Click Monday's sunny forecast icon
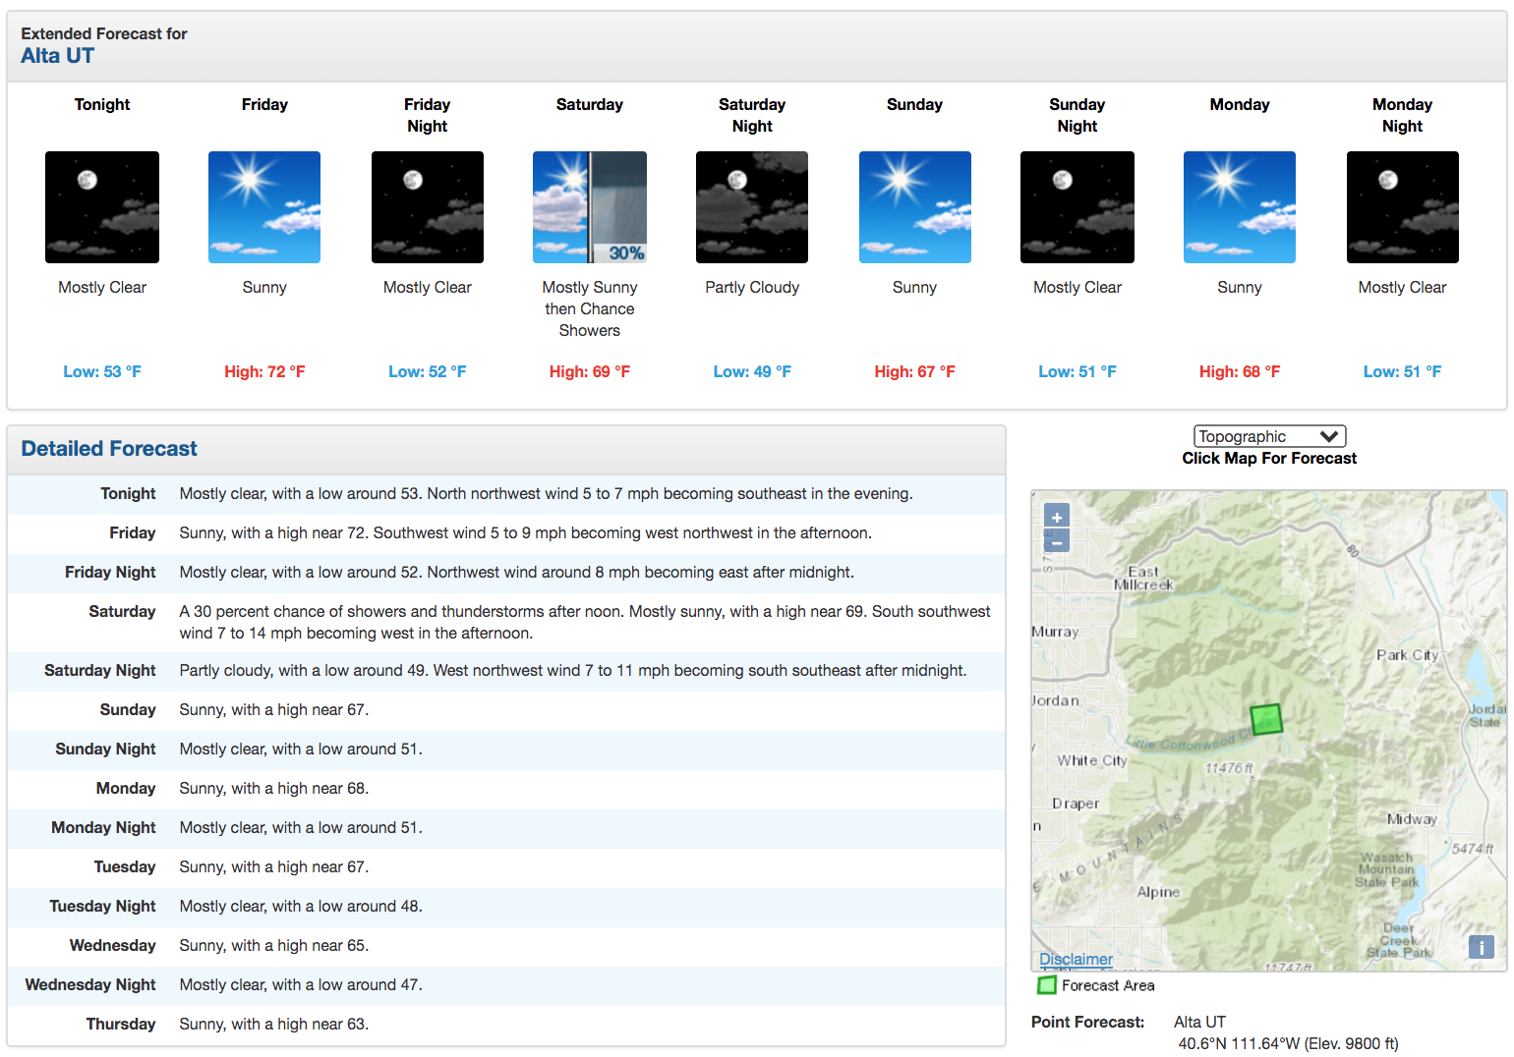 click(1240, 207)
